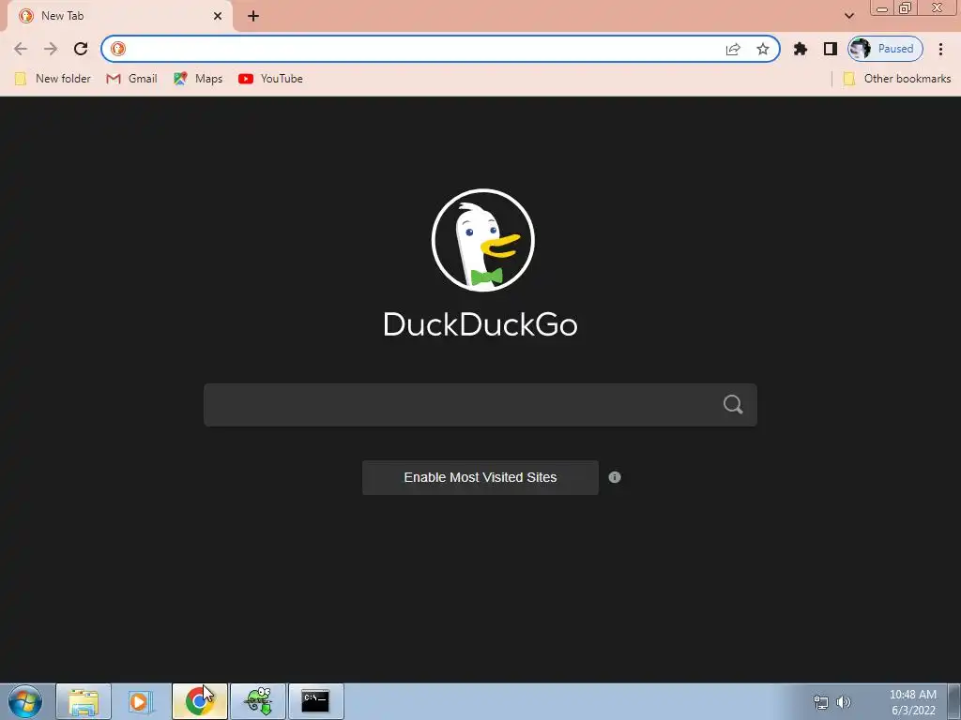This screenshot has width=961, height=720.
Task: Minimize the Chrome window
Action: [882, 8]
